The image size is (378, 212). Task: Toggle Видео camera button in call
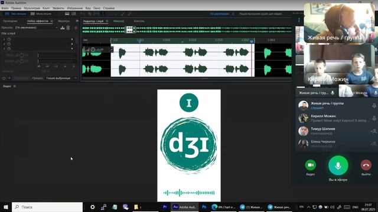coord(311,165)
